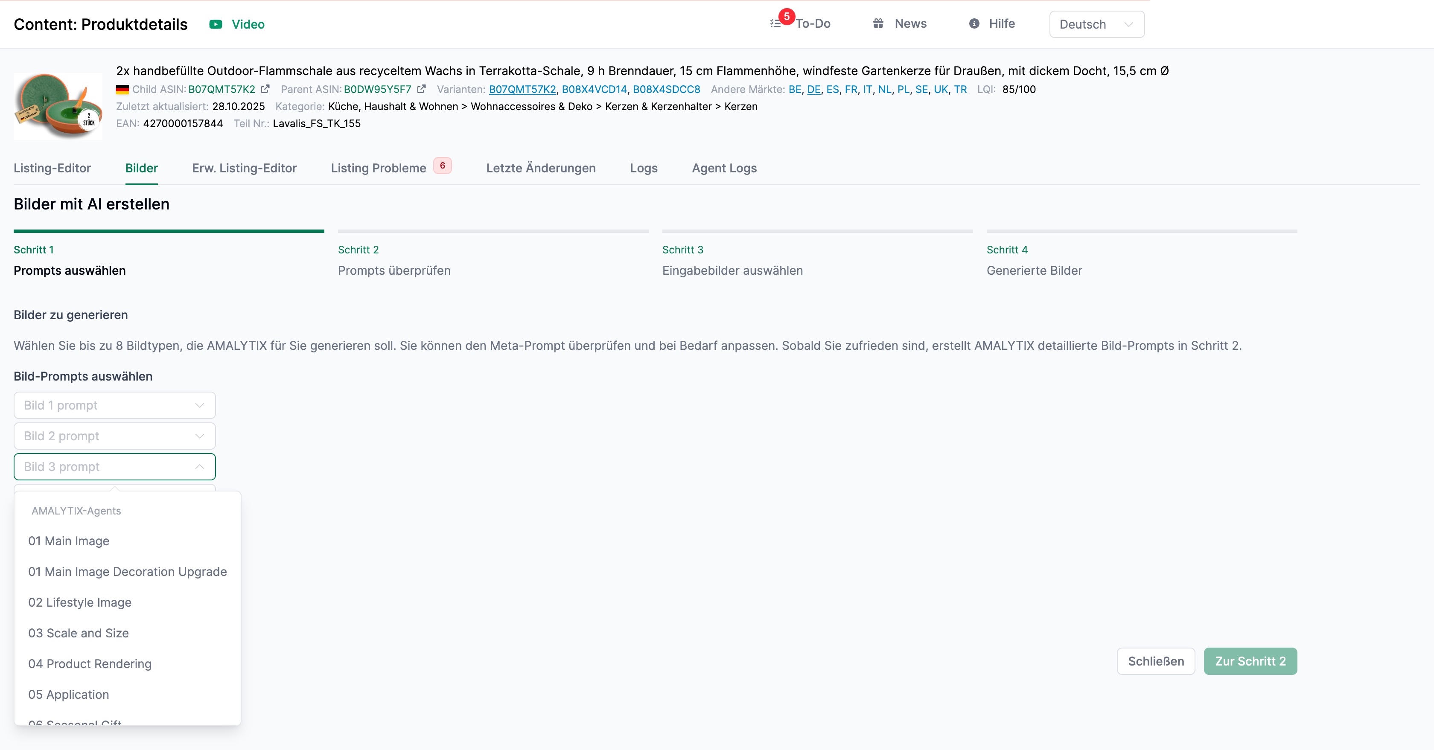Click the Schließen button
This screenshot has height=750, width=1434.
(1155, 661)
